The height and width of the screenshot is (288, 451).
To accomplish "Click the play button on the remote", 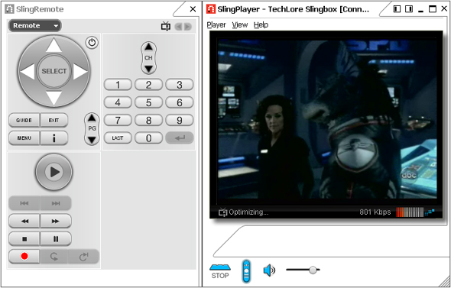I will point(54,172).
